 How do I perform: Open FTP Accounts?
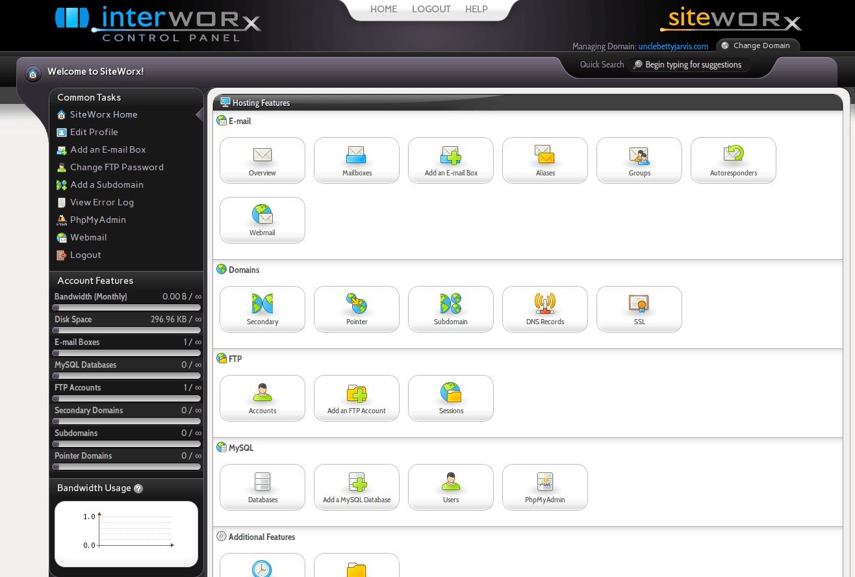pyautogui.click(x=262, y=398)
